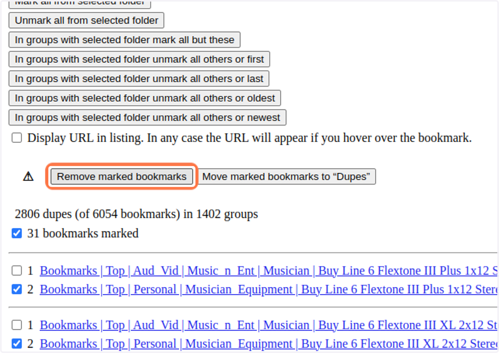Choose "unmark all others or oldest" button
The width and height of the screenshot is (499, 353).
(145, 98)
